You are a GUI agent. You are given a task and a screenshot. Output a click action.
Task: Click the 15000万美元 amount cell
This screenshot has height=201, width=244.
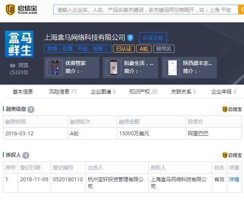pyautogui.click(x=151, y=134)
